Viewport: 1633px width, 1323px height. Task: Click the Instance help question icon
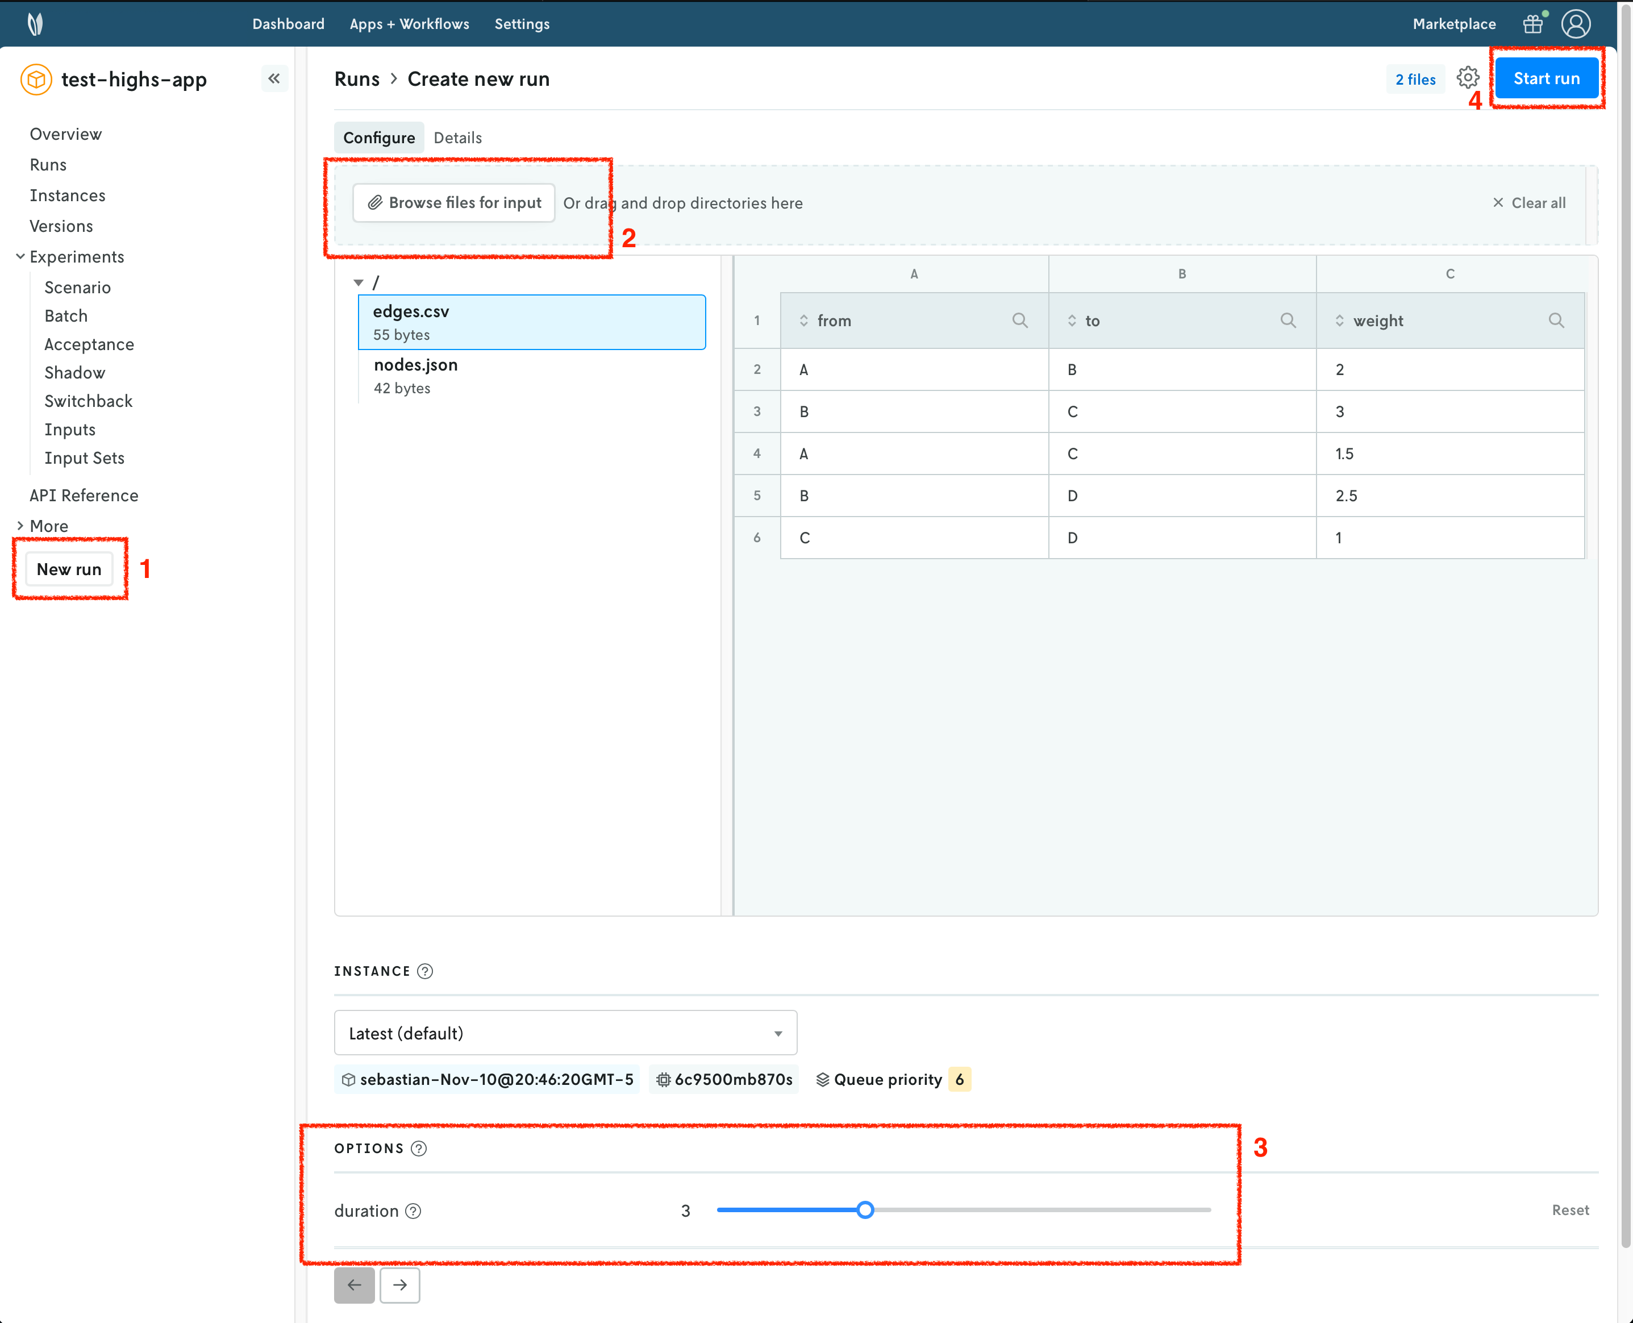click(425, 971)
